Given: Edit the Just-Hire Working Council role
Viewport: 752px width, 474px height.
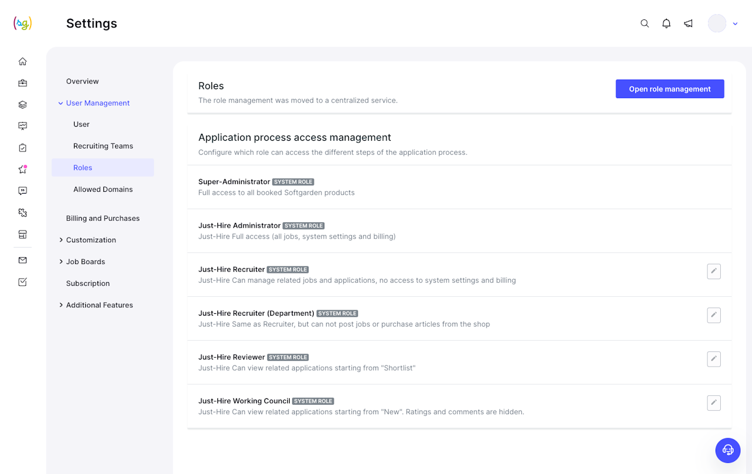Looking at the screenshot, I should pyautogui.click(x=714, y=403).
